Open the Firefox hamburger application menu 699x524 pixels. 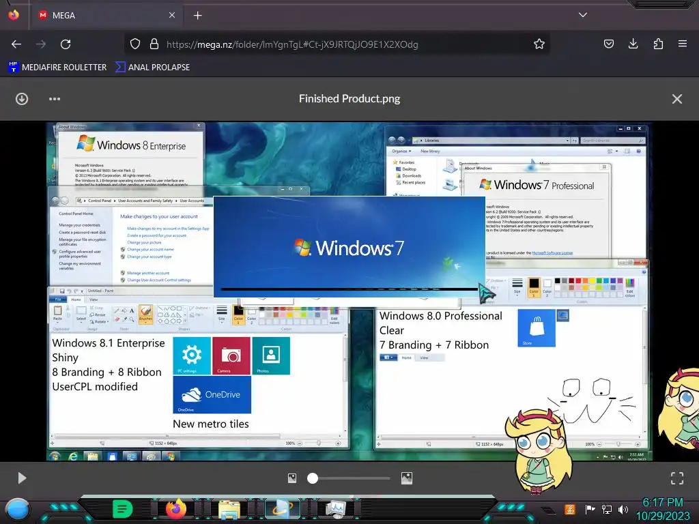tap(683, 44)
